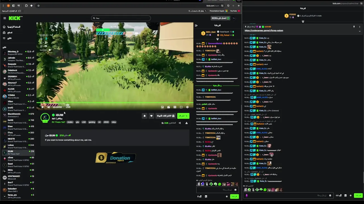Image resolution: width=364 pixels, height=204 pixels.
Task: Unpin the pinned message in popout chat
Action: coord(354,27)
